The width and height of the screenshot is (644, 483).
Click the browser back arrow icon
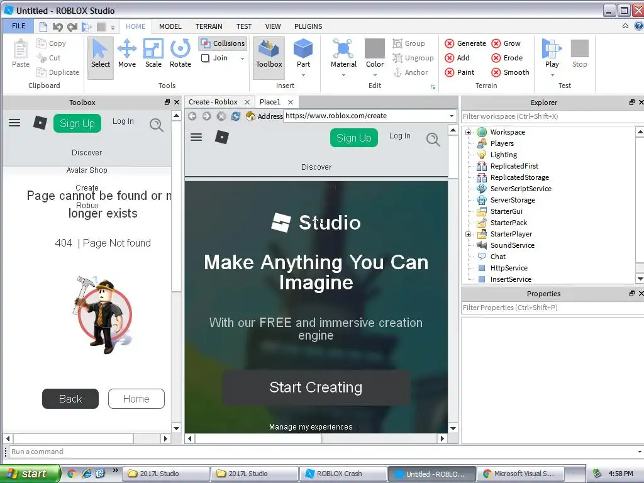tap(192, 116)
